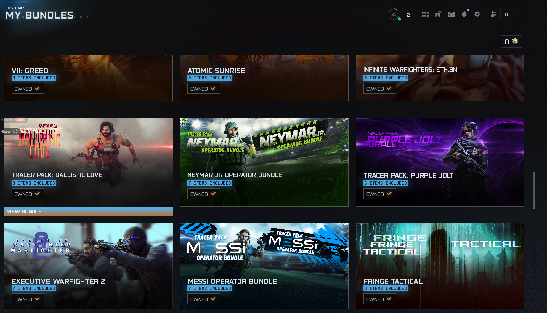Open the six-dot grid menu

[425, 14]
